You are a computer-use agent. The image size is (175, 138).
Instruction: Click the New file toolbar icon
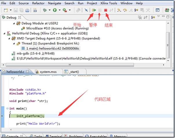pyautogui.click(x=6, y=10)
